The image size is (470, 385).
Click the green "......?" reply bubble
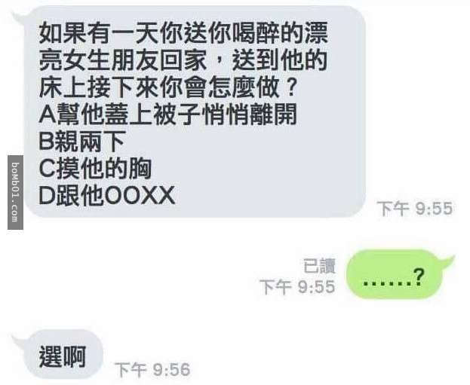395,274
